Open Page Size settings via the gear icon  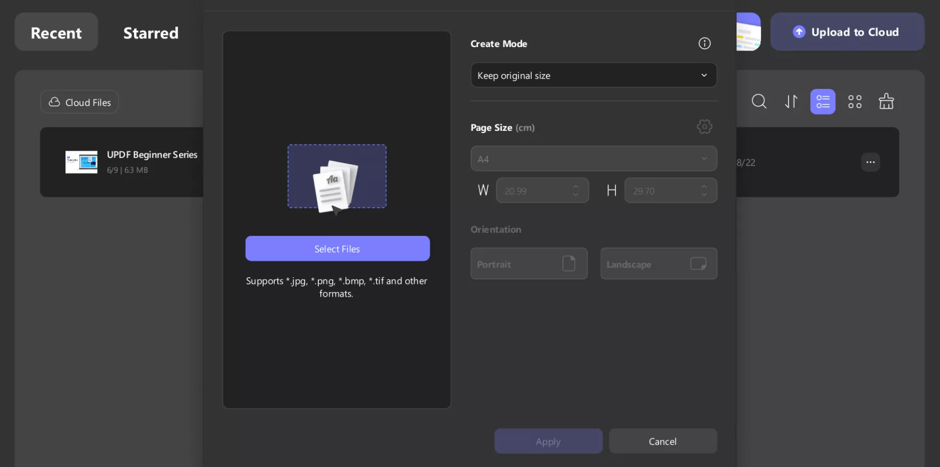pos(704,126)
